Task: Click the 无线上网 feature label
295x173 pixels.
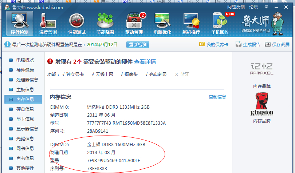Action: pyautogui.click(x=105, y=75)
